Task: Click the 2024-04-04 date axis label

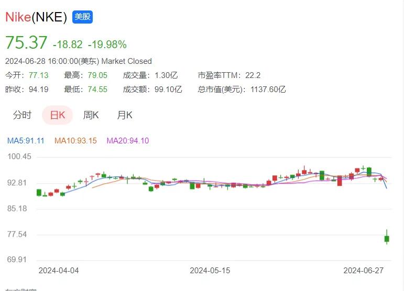Action: [x=59, y=271]
